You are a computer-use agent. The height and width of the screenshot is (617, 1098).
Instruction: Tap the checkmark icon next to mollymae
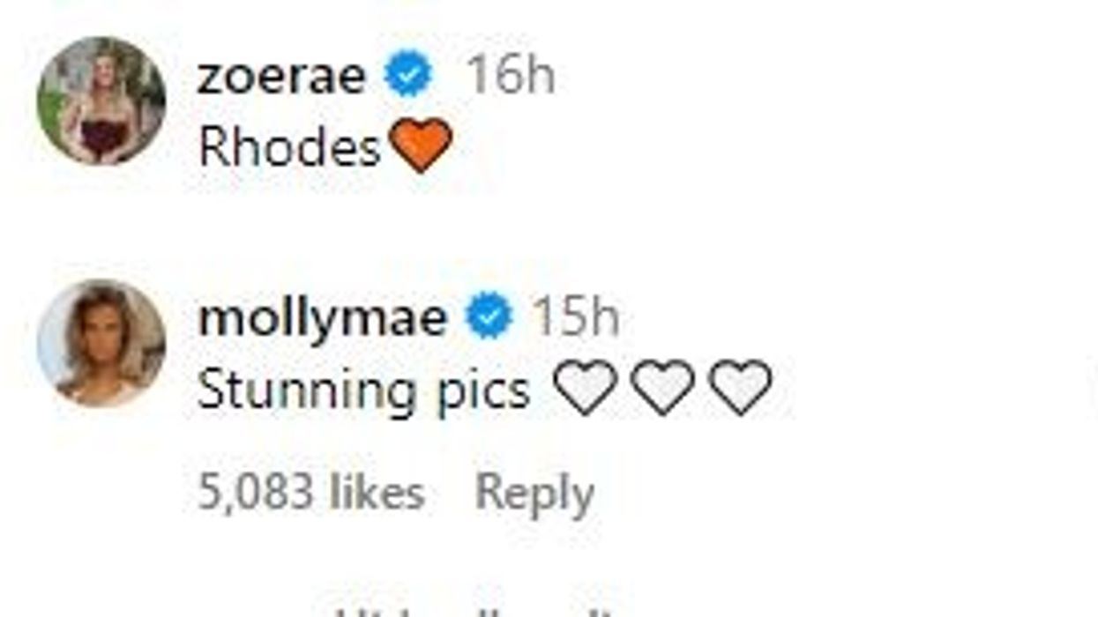coord(487,315)
